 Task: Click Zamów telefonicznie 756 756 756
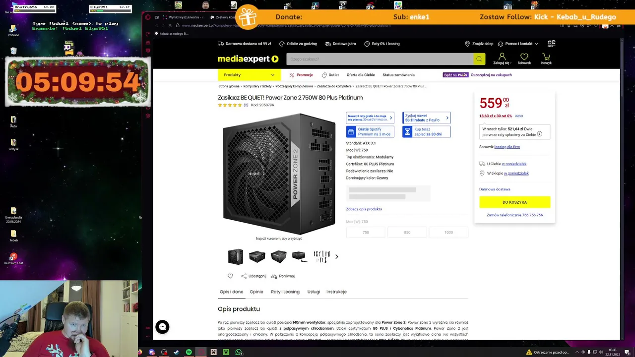(x=514, y=215)
